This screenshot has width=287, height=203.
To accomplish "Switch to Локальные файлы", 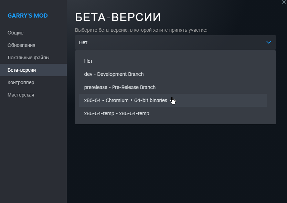I will point(29,58).
